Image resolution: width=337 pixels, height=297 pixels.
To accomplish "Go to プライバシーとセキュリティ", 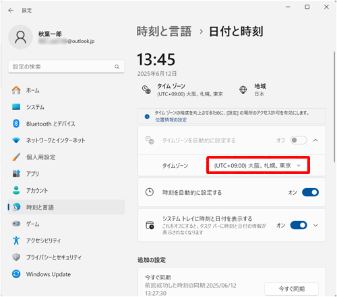I will [x=66, y=257].
